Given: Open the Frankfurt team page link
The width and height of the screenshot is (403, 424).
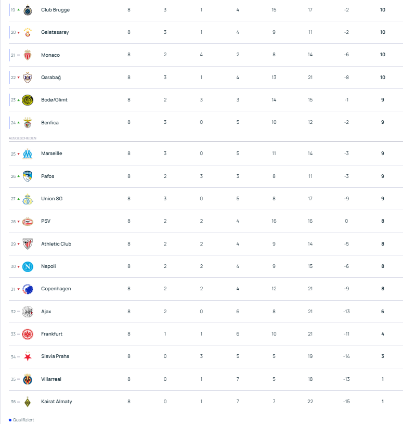Looking at the screenshot, I should click(x=51, y=334).
